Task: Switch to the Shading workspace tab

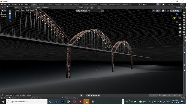Action: (x=77, y=5)
